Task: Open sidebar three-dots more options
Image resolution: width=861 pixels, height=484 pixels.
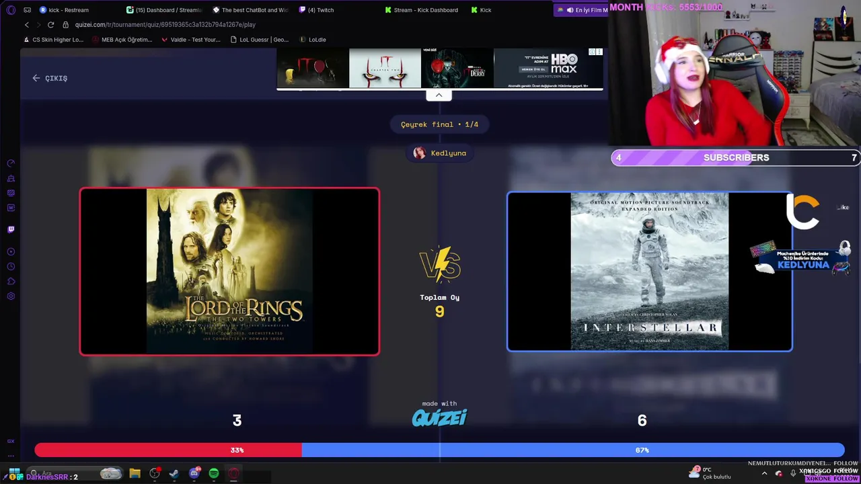Action: coord(11,456)
